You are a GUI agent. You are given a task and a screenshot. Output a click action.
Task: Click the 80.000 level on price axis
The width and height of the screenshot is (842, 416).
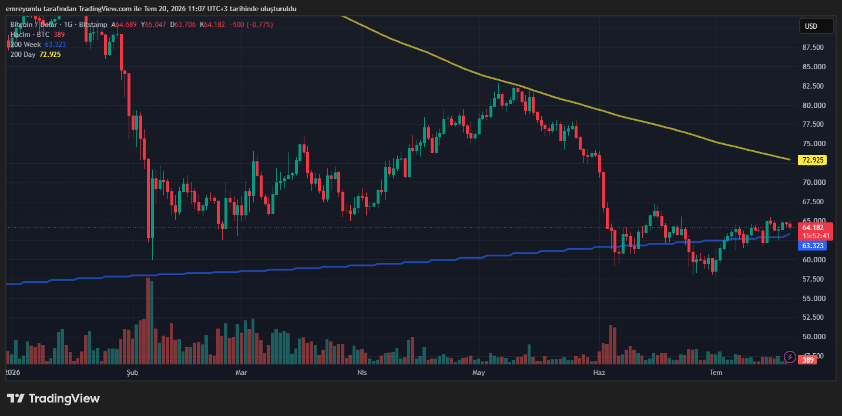[814, 106]
